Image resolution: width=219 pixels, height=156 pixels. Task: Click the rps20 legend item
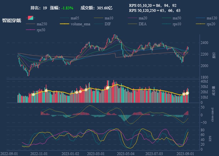pyautogui.click(x=211, y=24)
